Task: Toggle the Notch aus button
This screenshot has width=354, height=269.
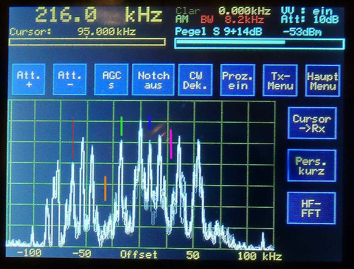Action: point(153,80)
